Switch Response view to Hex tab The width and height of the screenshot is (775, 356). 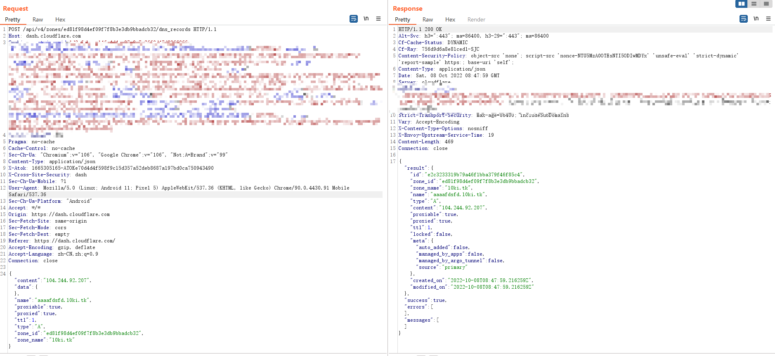(x=450, y=19)
